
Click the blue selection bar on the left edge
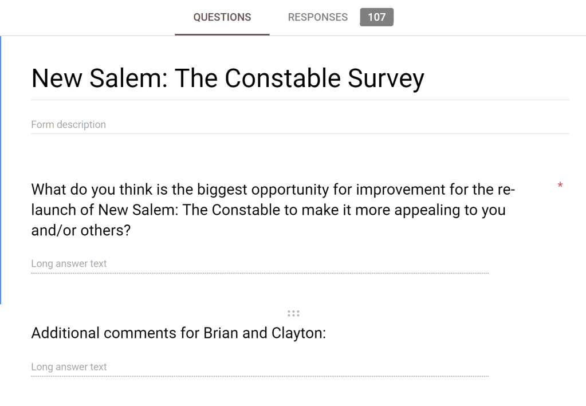(1, 172)
